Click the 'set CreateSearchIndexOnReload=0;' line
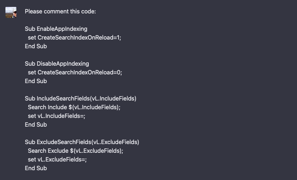This screenshot has height=180, width=297. (x=75, y=73)
